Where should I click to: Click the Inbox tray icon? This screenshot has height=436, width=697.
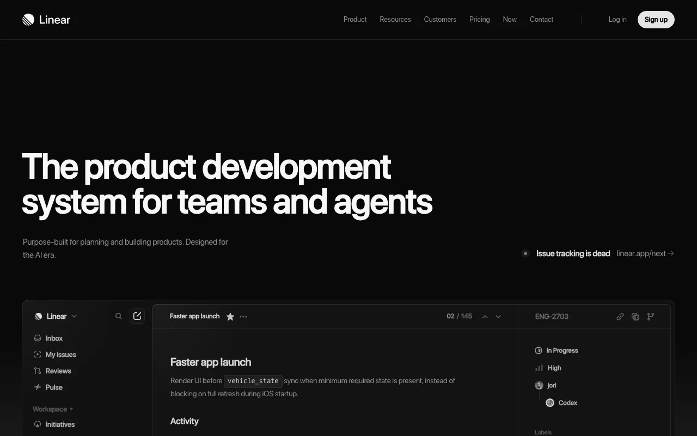click(x=38, y=338)
